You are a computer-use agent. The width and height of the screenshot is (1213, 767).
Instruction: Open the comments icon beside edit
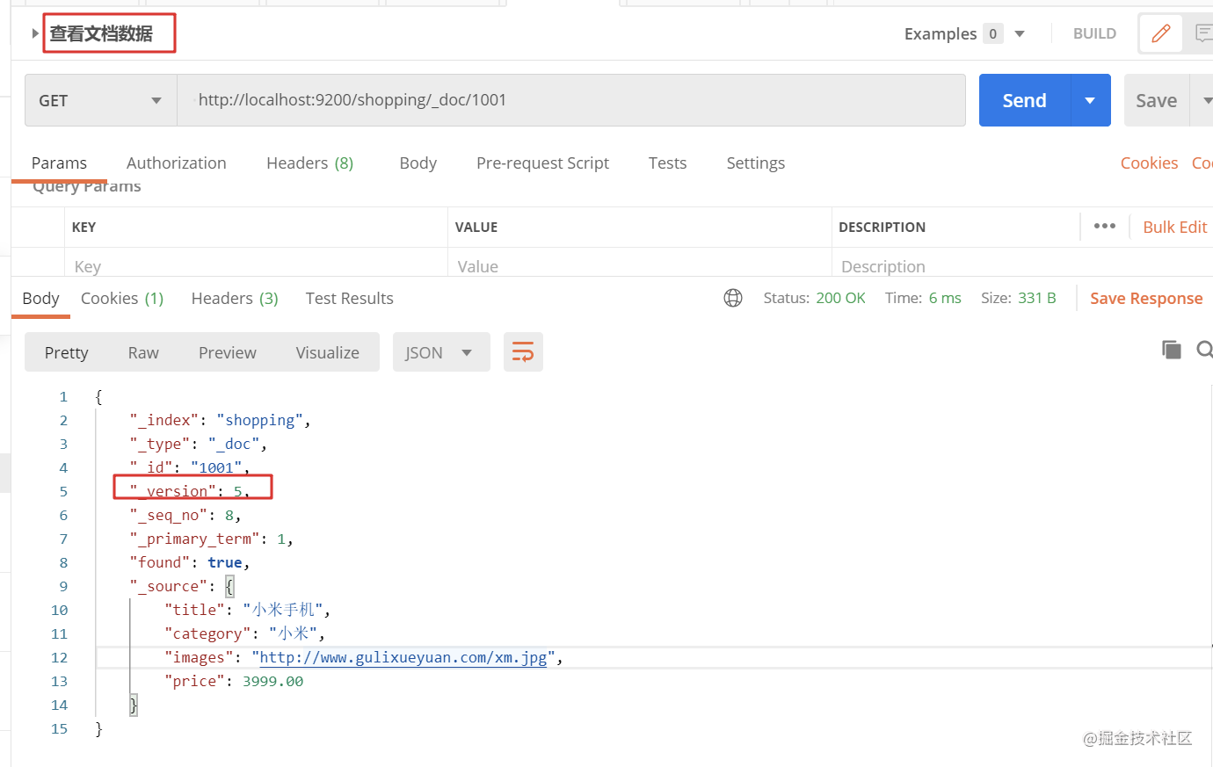point(1203,33)
